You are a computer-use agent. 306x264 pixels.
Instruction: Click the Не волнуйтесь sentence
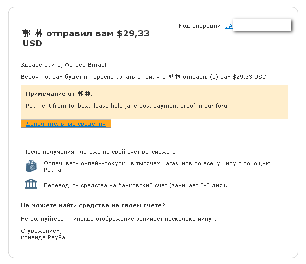click(x=119, y=219)
